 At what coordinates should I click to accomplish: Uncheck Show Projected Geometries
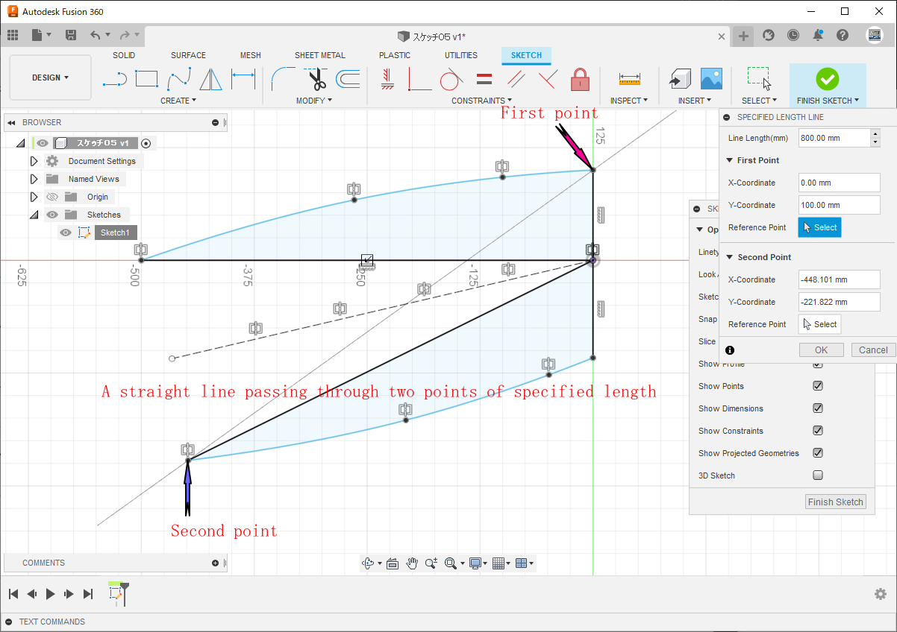pyautogui.click(x=818, y=453)
